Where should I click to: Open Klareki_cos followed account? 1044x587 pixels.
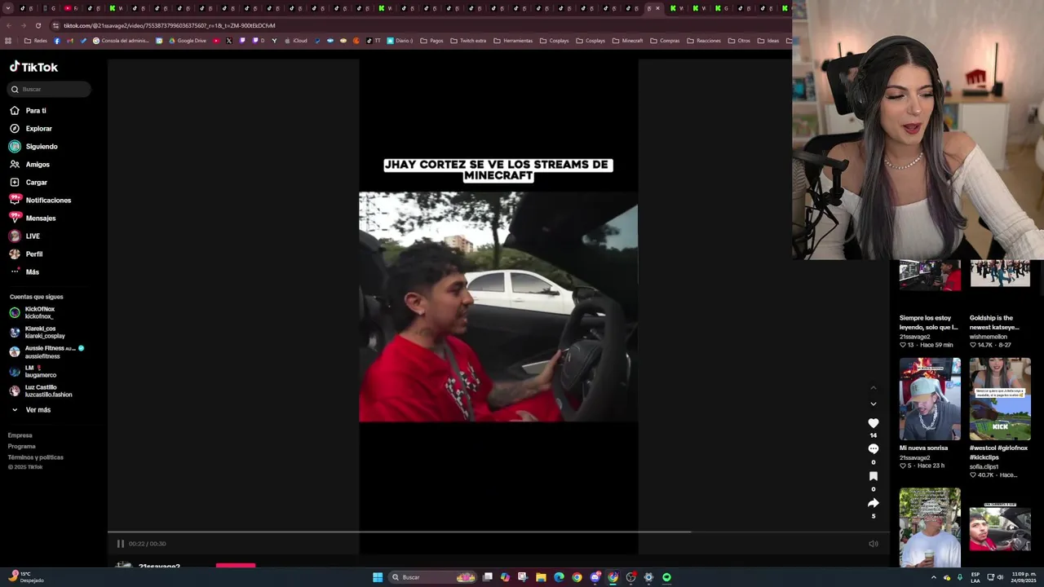pos(38,332)
